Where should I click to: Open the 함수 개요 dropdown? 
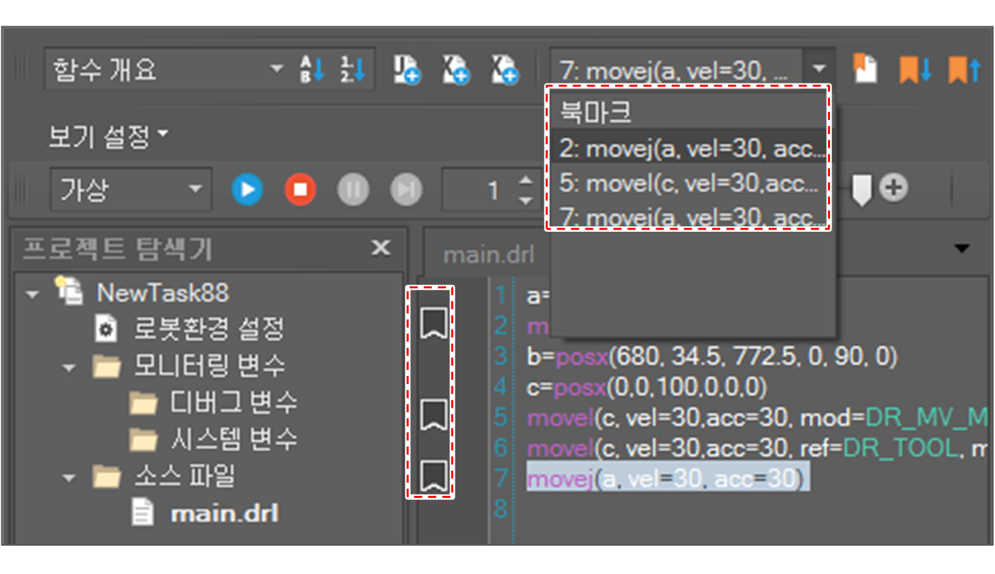pyautogui.click(x=276, y=69)
